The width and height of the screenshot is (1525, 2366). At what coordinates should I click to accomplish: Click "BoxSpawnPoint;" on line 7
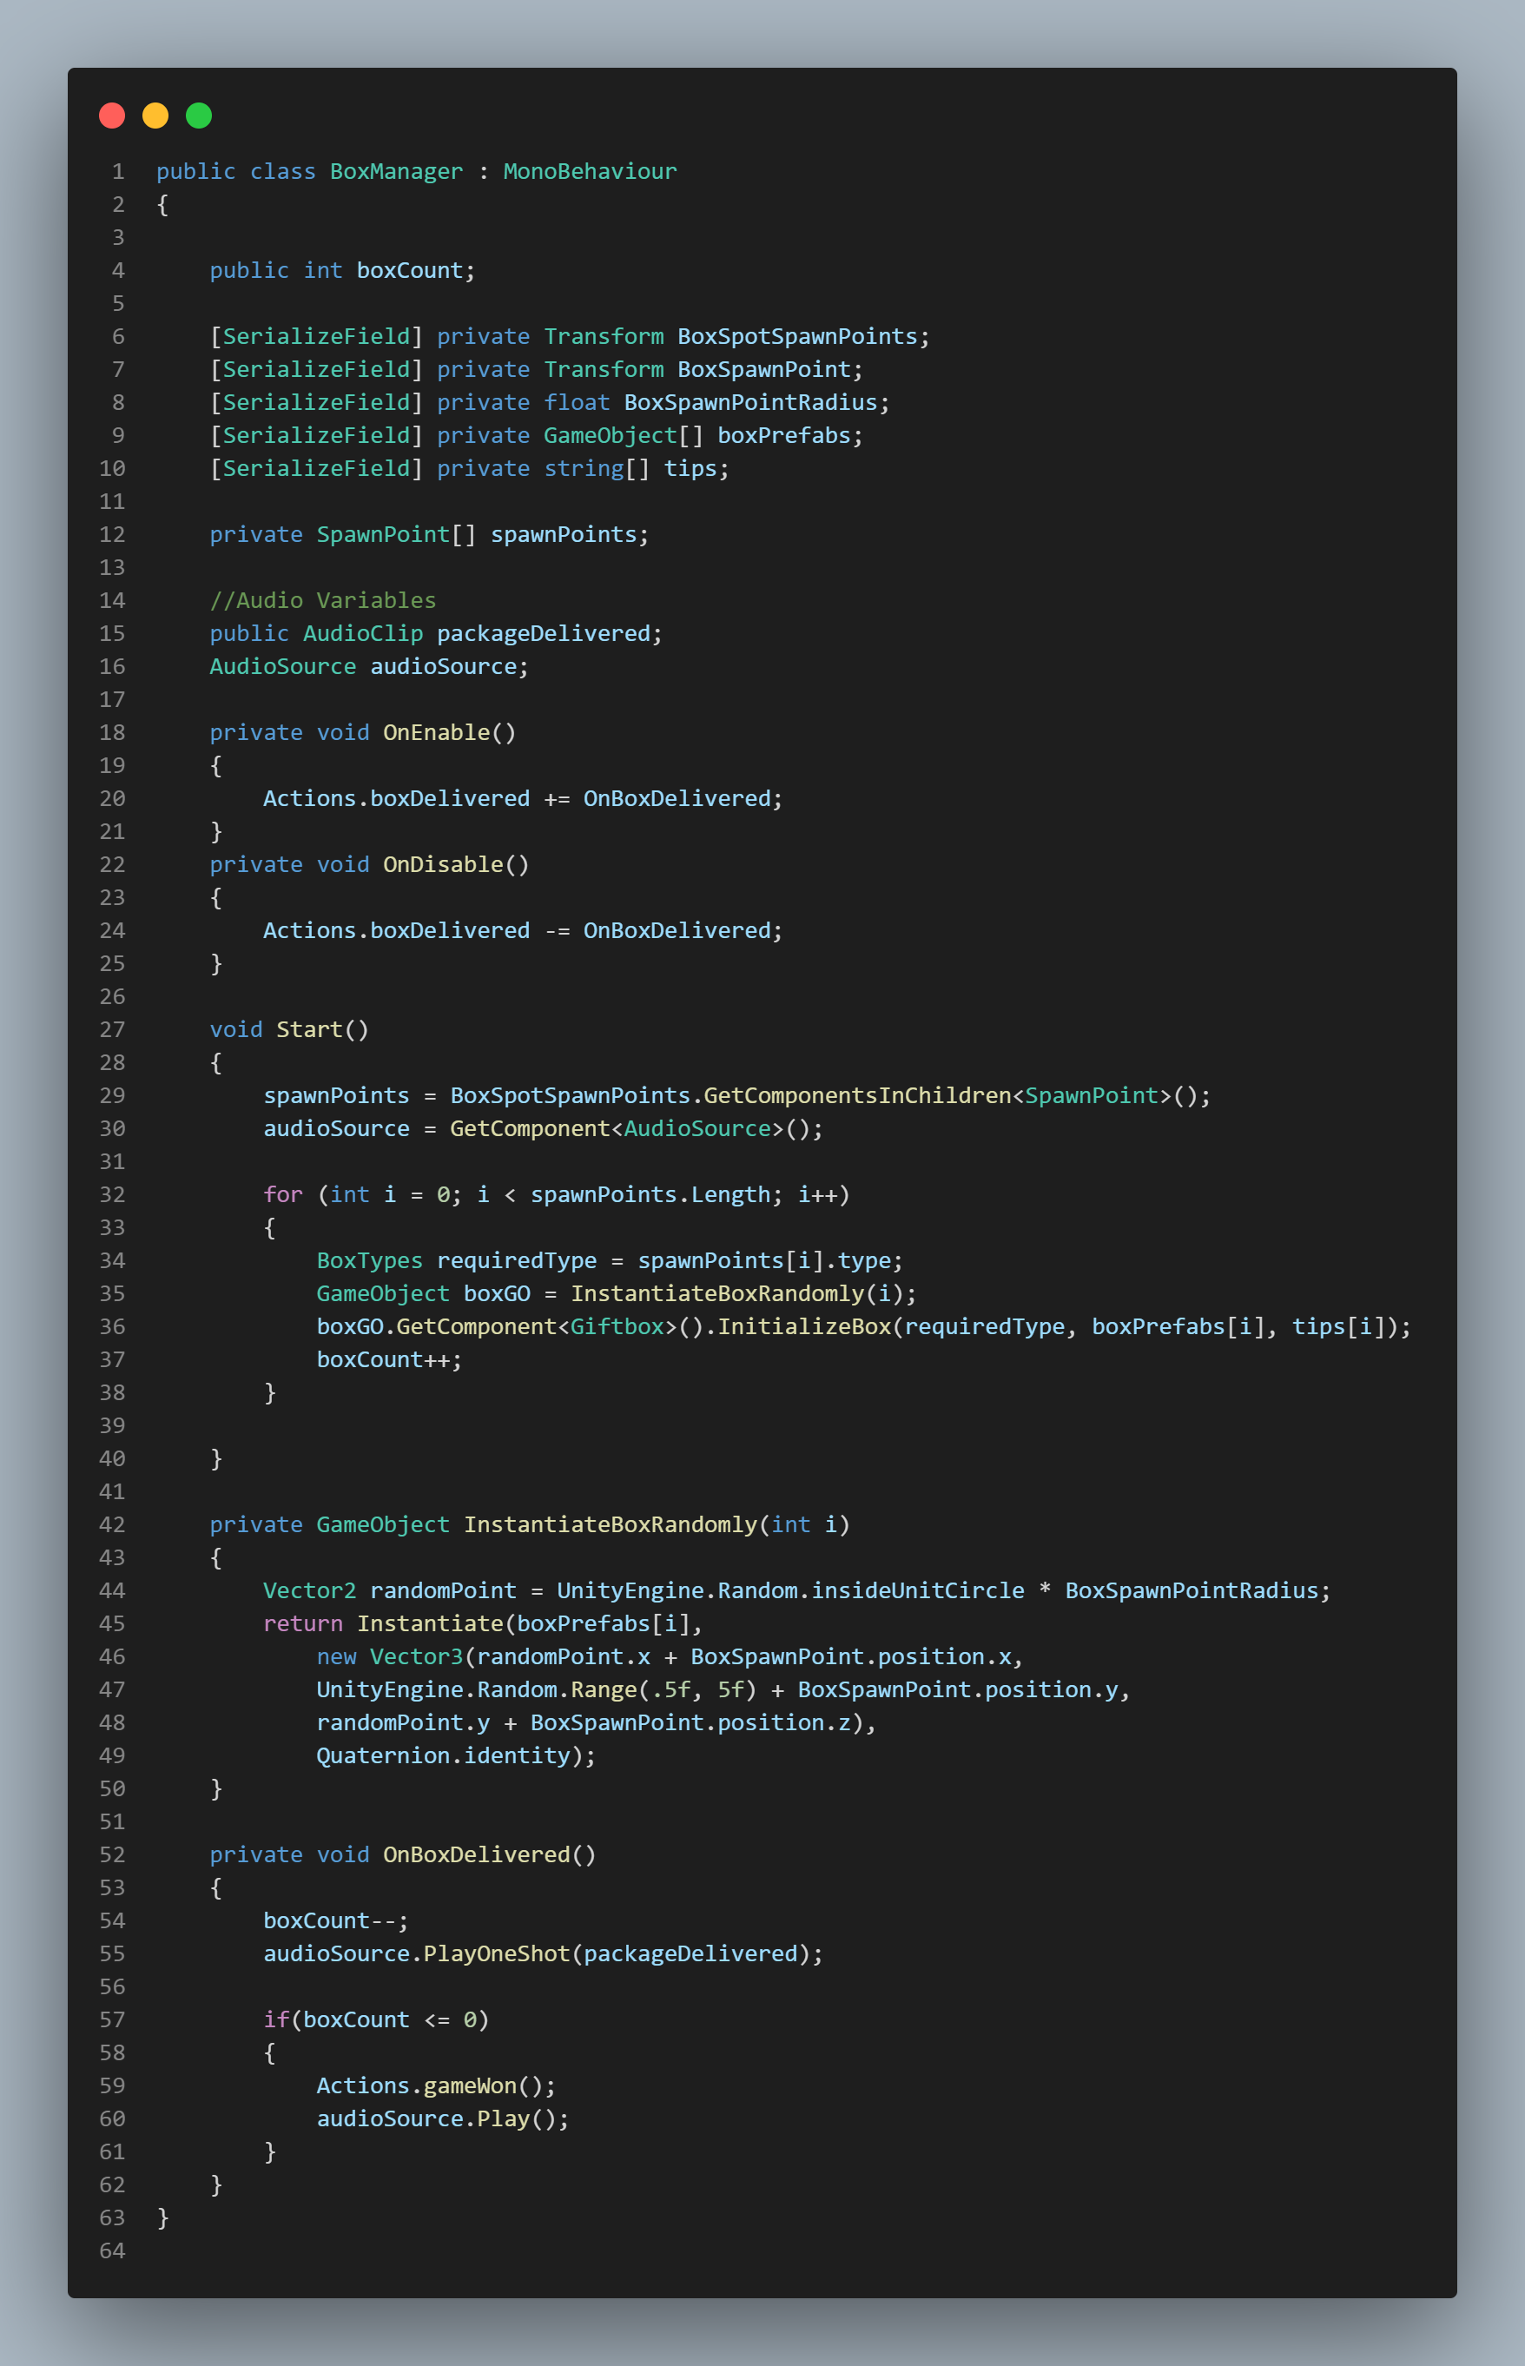point(770,369)
